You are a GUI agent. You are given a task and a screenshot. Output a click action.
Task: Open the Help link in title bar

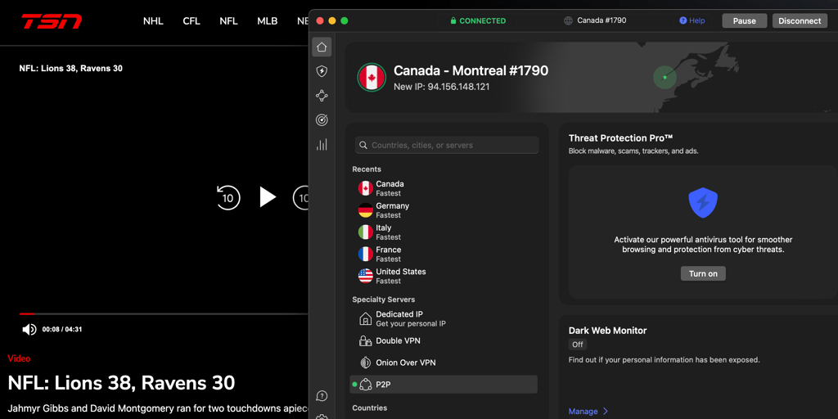(692, 20)
